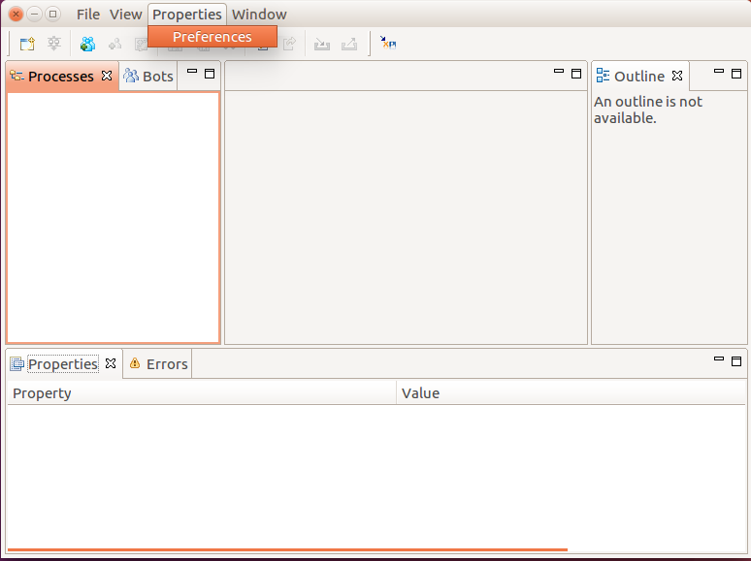This screenshot has width=751, height=561.
Task: Click the Property column header
Action: coord(202,393)
